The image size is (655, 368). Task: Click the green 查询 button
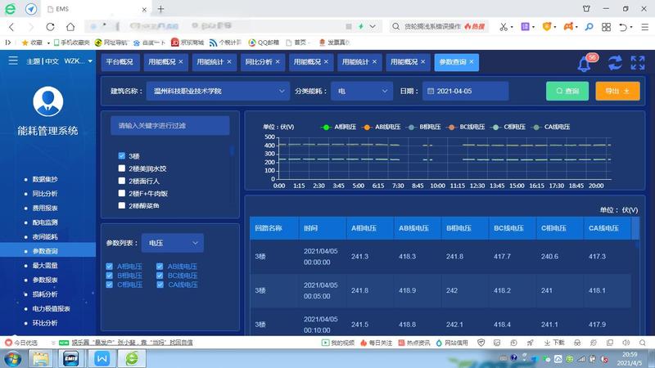567,92
